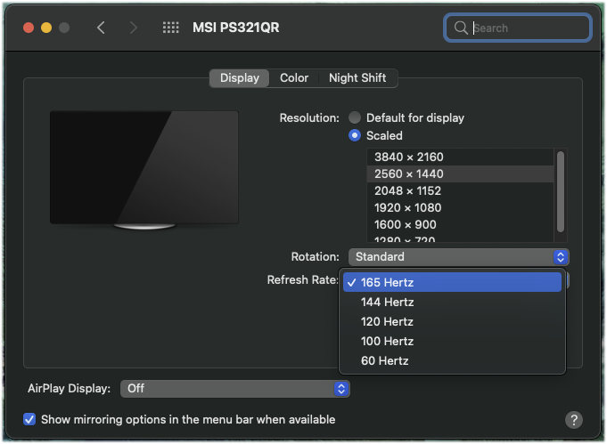Choose 3840 × 2160 resolution
The height and width of the screenshot is (444, 607).
(x=460, y=157)
